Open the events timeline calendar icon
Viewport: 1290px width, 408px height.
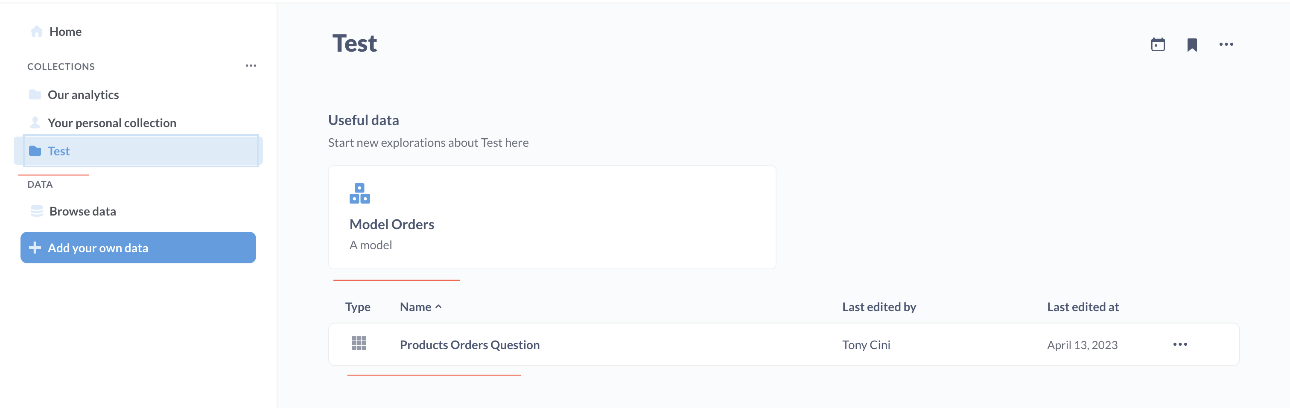[1158, 44]
